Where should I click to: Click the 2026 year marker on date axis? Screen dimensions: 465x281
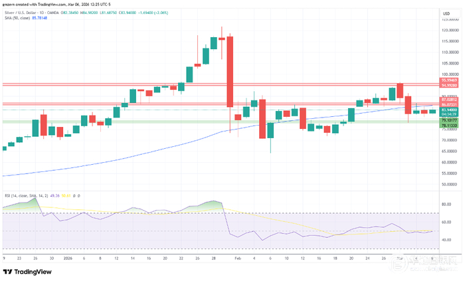pyautogui.click(x=68, y=258)
